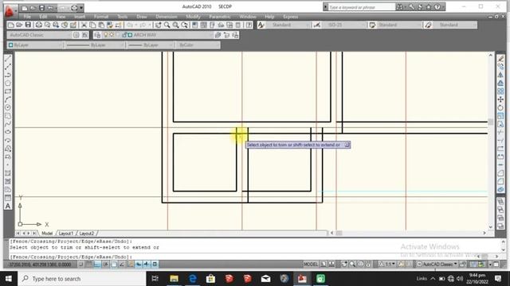This screenshot has width=510, height=286.
Task: Open AutoCAD Classic workspace switcher in status bar
Action: 437,265
